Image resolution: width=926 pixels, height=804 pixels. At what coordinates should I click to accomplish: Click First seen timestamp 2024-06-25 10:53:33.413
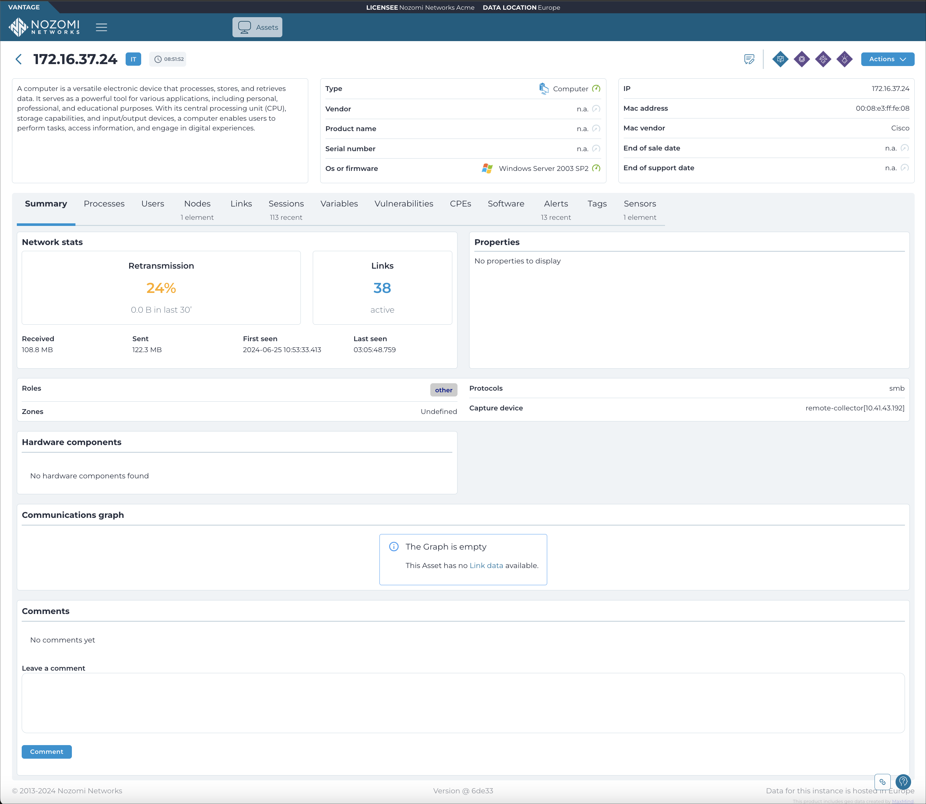pyautogui.click(x=282, y=350)
